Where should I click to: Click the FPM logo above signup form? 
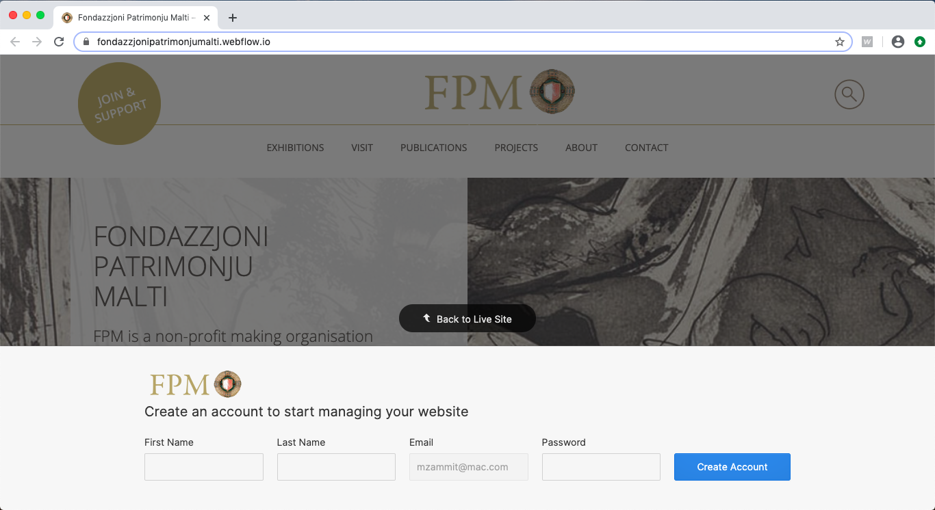[x=196, y=384]
